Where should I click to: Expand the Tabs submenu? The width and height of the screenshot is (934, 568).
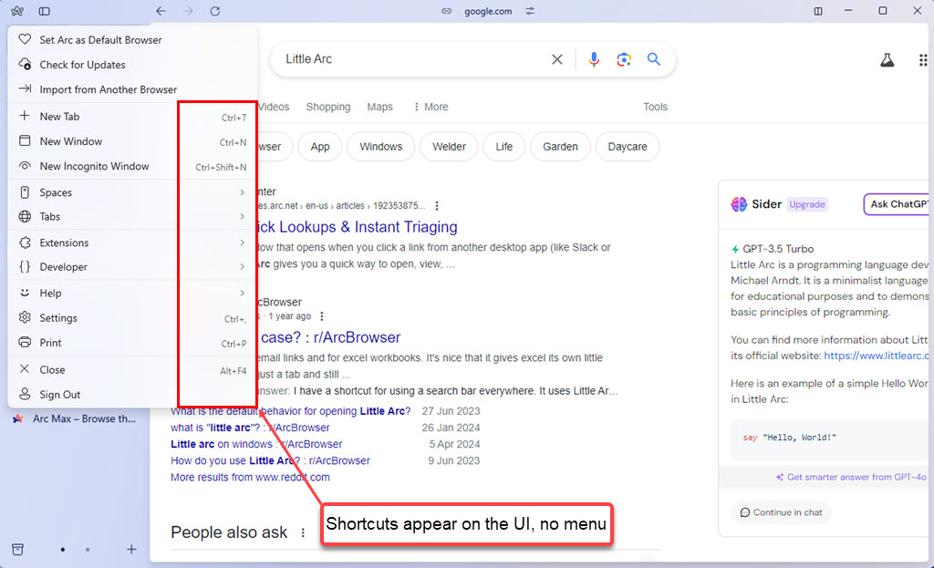click(133, 216)
